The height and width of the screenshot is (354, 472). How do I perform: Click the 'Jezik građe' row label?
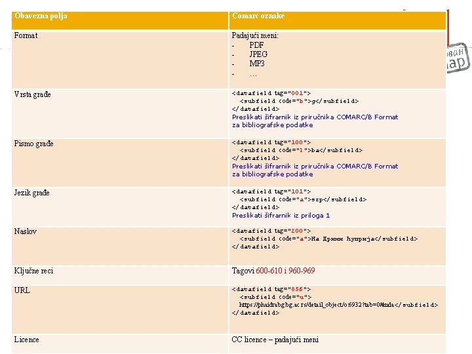31,193
